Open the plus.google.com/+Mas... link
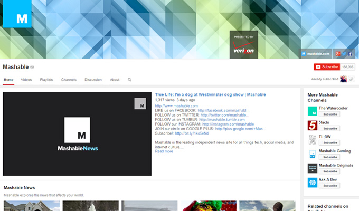Screen dimensions: 359x211 pyautogui.click(x=241, y=129)
